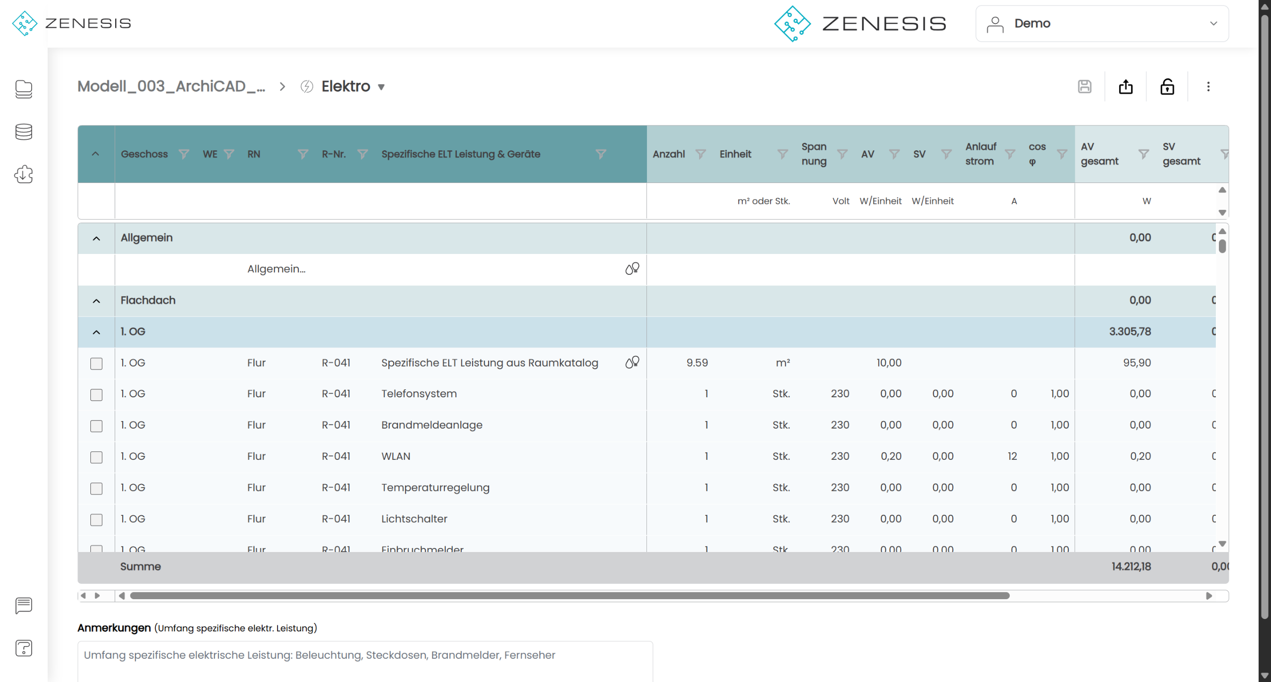Click the ZENESIS logo at top left

[x=72, y=23]
